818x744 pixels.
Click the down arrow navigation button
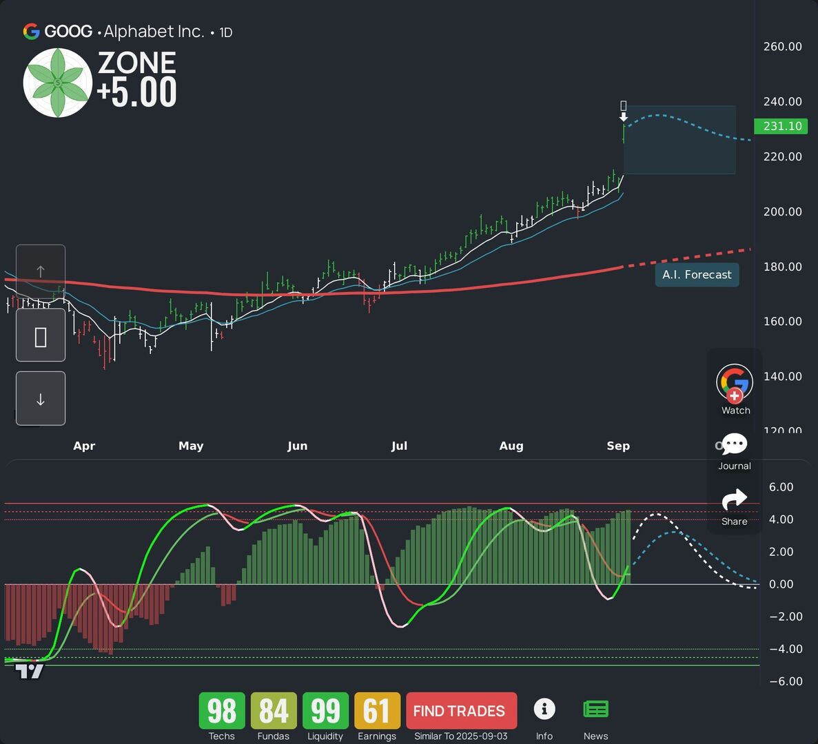[x=41, y=398]
